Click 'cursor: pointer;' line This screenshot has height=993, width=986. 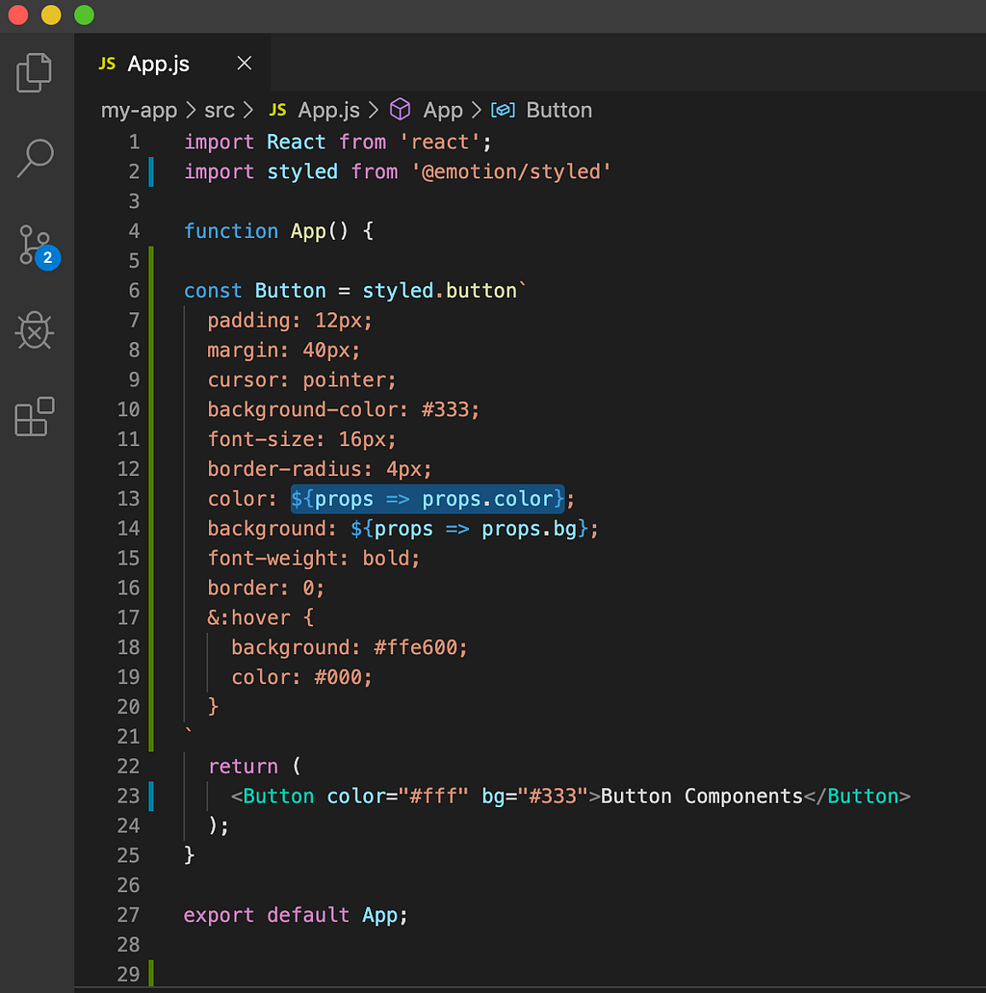click(x=302, y=380)
